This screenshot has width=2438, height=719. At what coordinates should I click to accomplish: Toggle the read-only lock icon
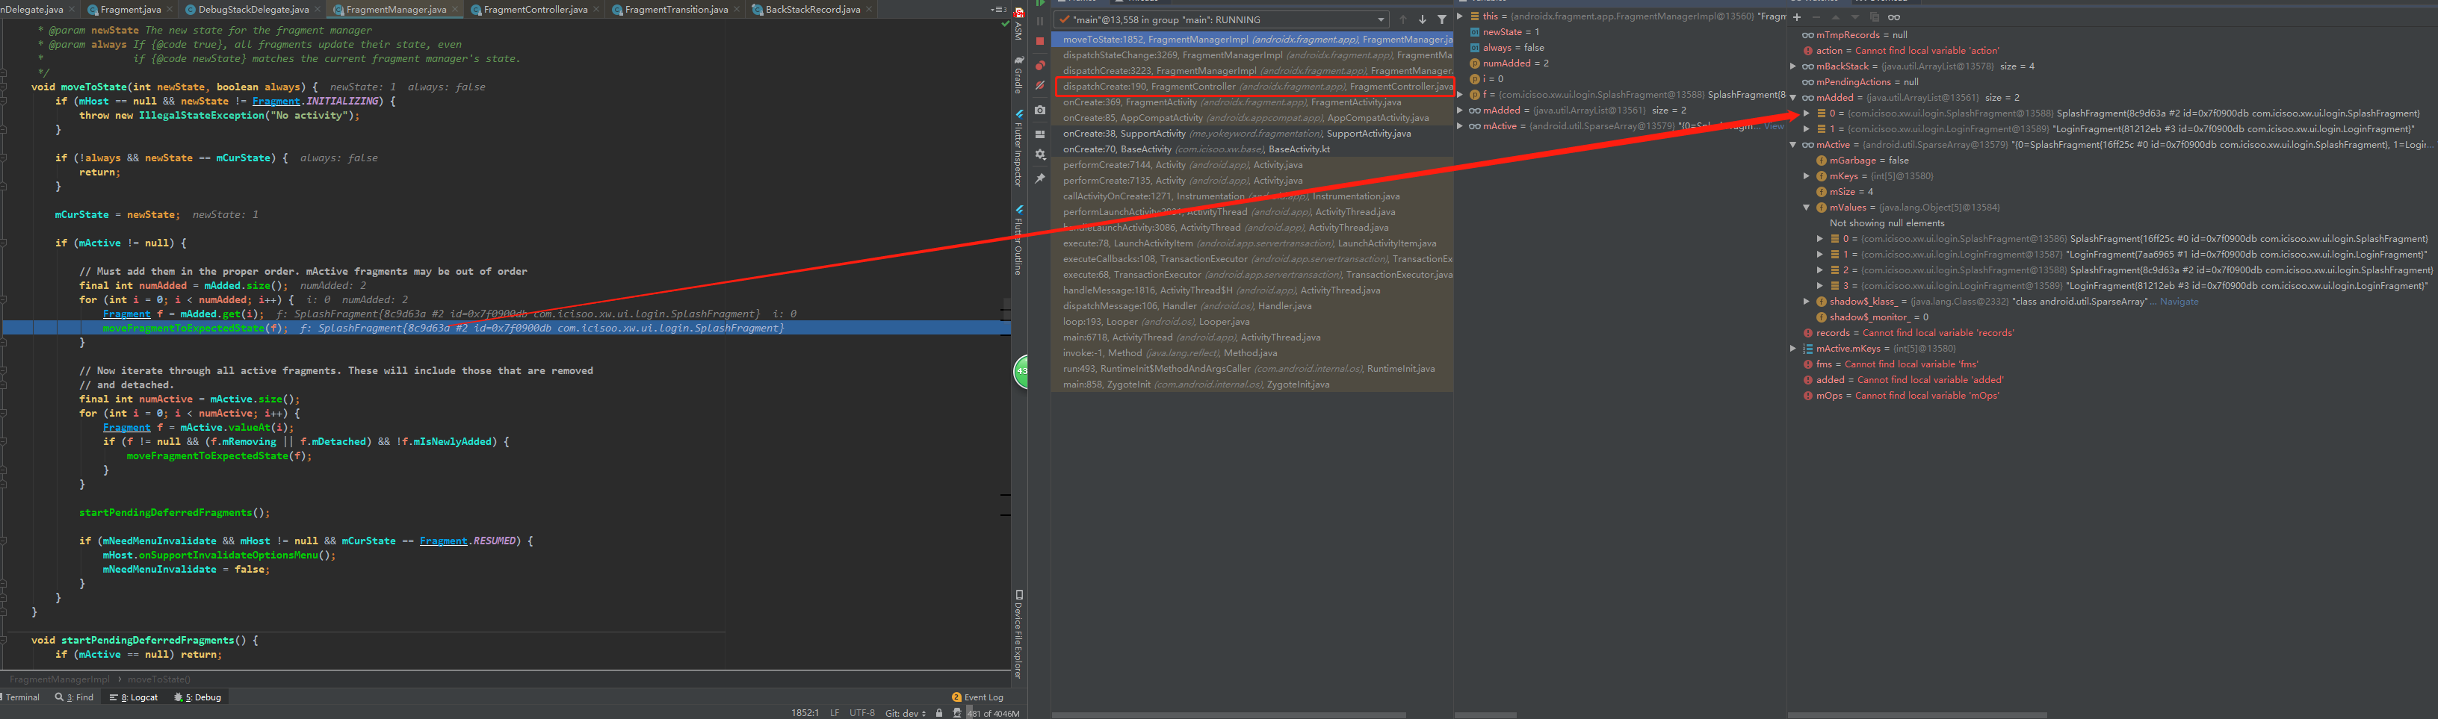click(x=939, y=713)
